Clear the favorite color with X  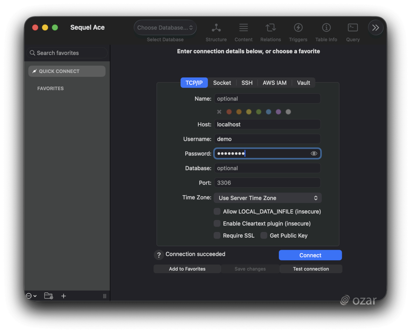point(219,112)
